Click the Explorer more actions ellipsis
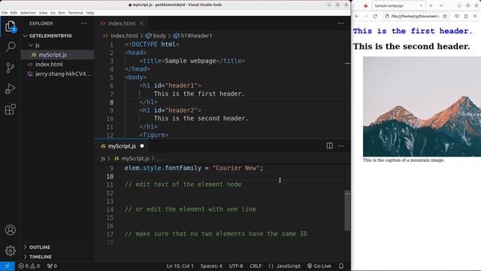 click(x=84, y=23)
